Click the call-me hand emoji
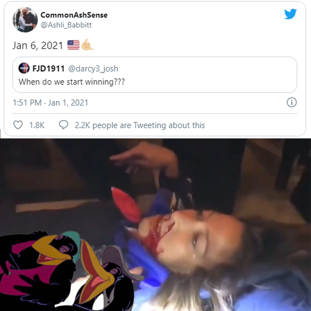This screenshot has width=311, height=311. point(87,44)
